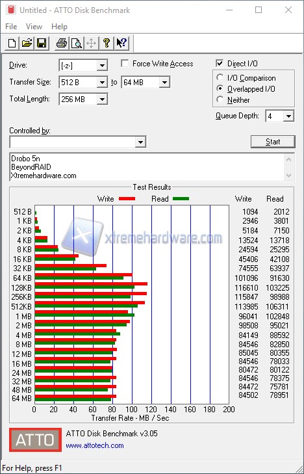Click the Test Results heading
Screen dimensions: 304x474
tap(152, 187)
